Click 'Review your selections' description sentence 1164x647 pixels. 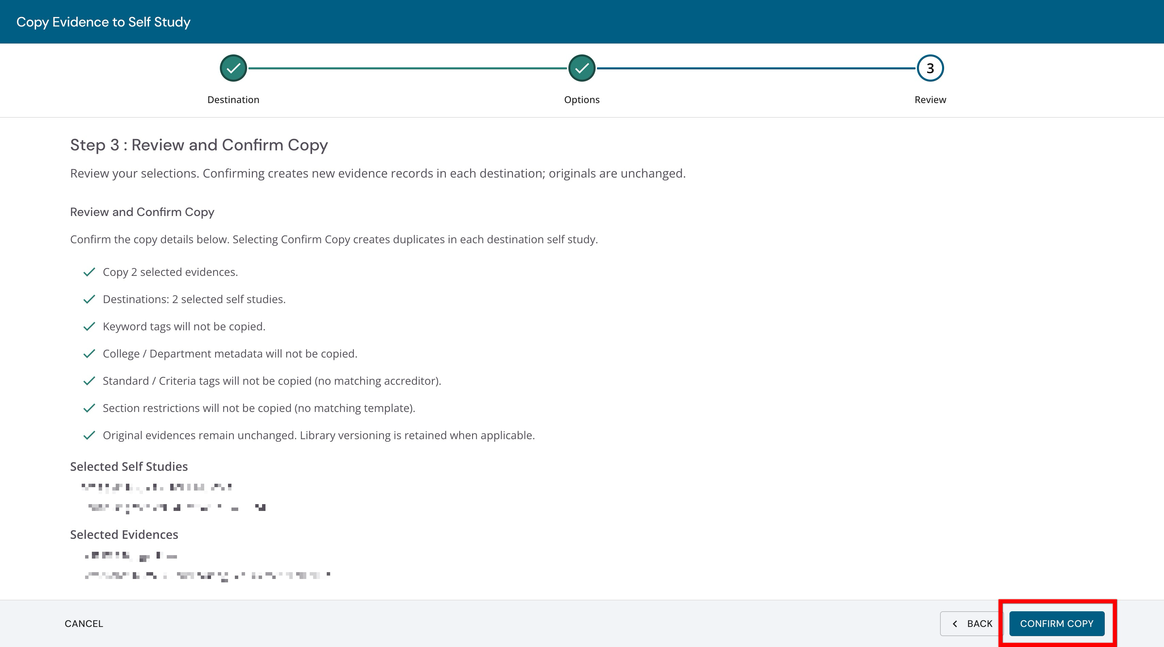pos(378,173)
